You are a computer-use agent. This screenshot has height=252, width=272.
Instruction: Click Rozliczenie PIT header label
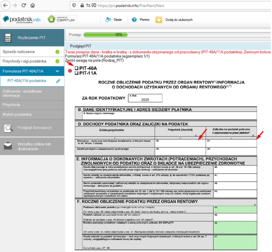click(x=32, y=38)
